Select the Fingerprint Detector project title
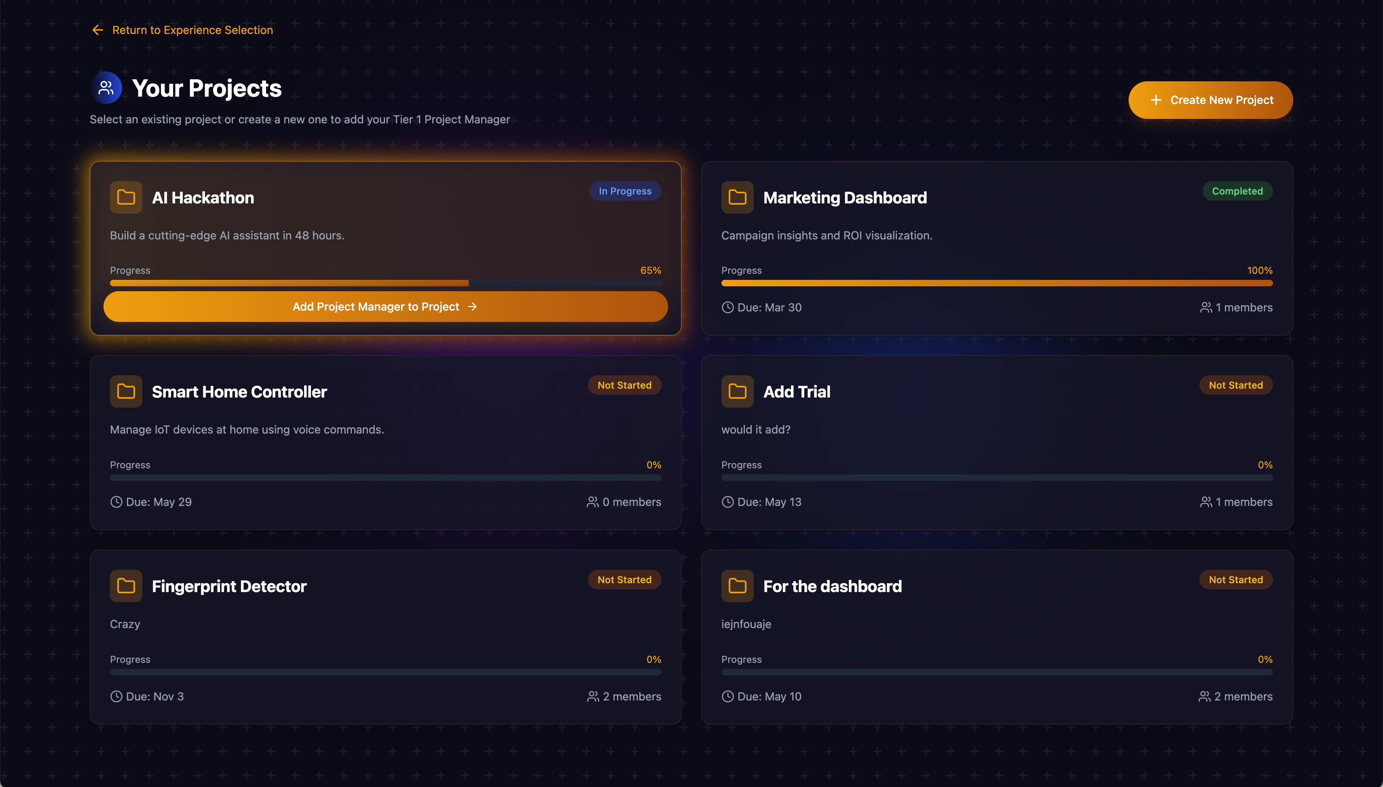Viewport: 1383px width, 787px height. coord(229,586)
